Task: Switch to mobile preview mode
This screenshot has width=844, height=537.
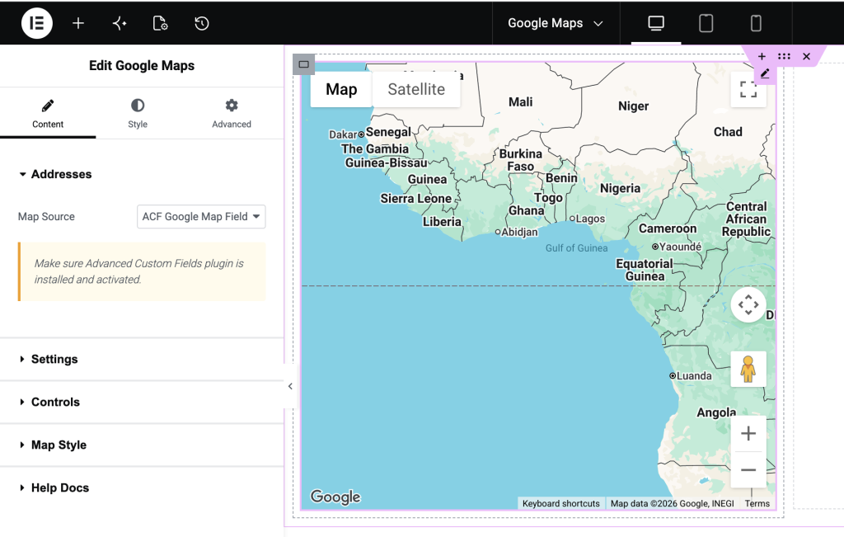Action: (756, 23)
